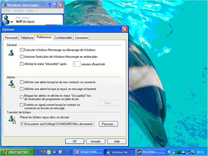Image resolution: width=208 pixels, height=156 pixels.
Task: Minimize the Windows Messenger window
Action: (x=48, y=5)
